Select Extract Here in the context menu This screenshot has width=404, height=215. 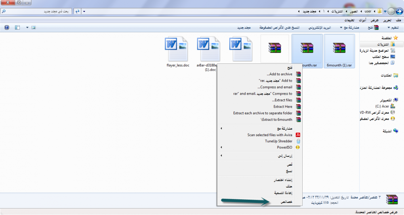[x=282, y=107]
